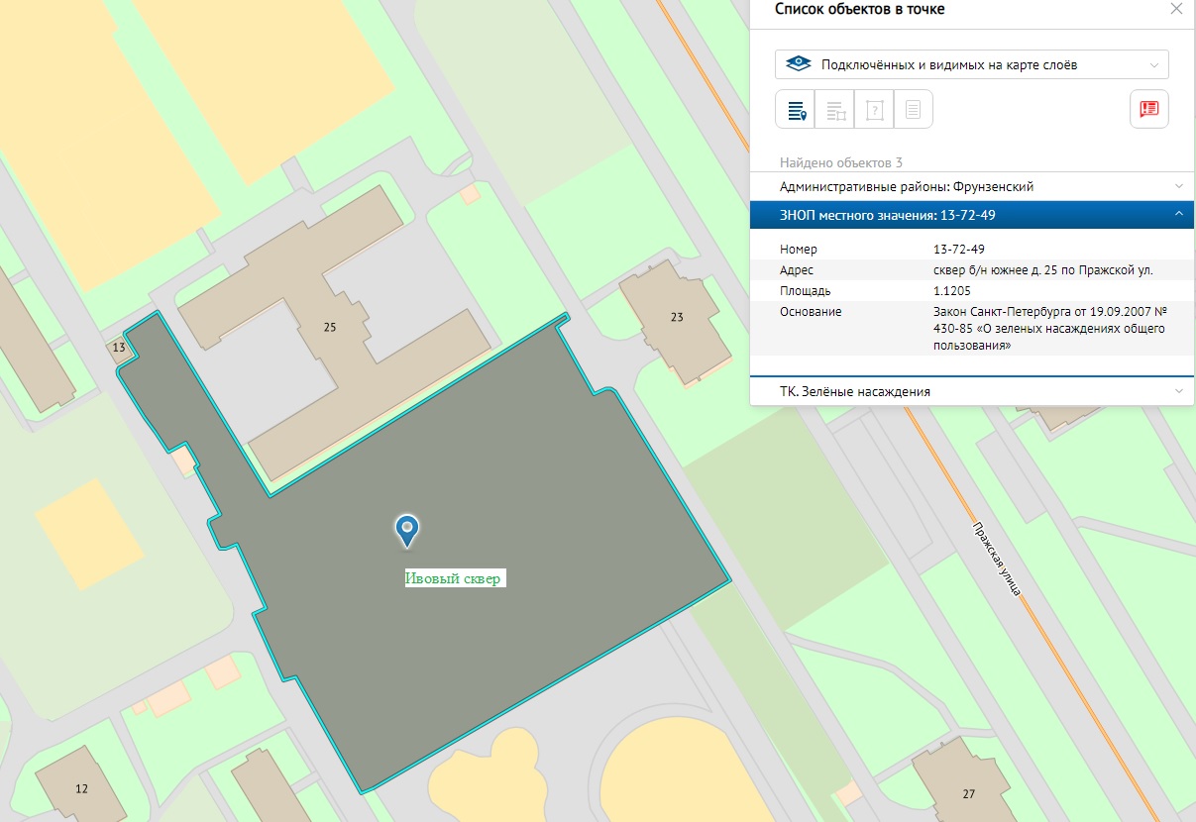Click building number 27 on map
This screenshot has height=822, width=1196.
(x=968, y=793)
